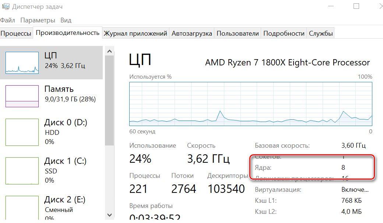Screen dimensions: 383x223
Task: Switch to the Пользователи tab
Action: pos(238,33)
